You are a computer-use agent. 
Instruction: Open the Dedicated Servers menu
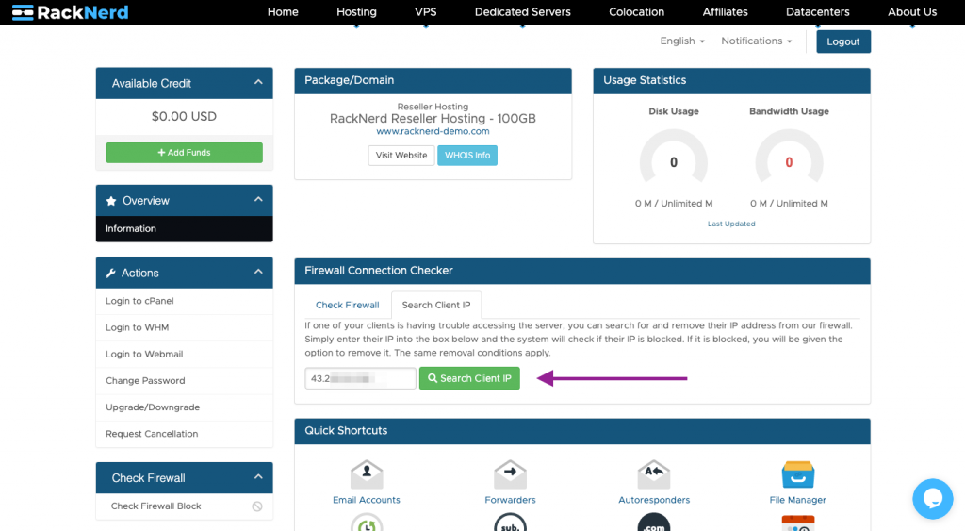[x=522, y=11]
